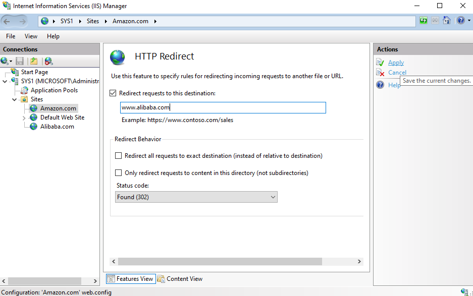Click the Back navigation arrow
The image size is (473, 296).
tap(7, 21)
